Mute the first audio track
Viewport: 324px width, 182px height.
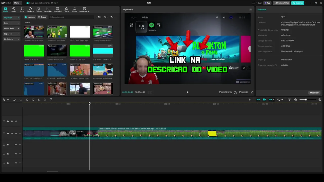click(16, 145)
